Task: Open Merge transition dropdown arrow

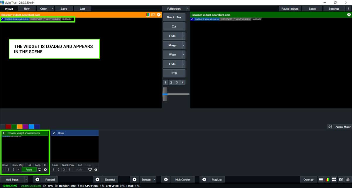Action: tap(184, 45)
